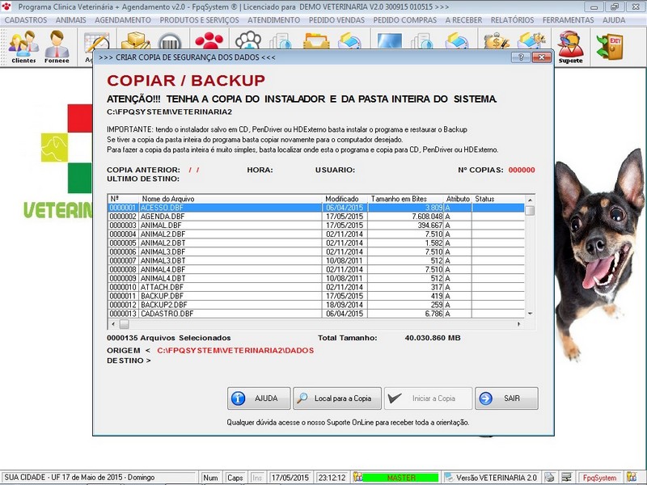
Task: Open the Clientes toolbar icon
Action: coord(23,47)
